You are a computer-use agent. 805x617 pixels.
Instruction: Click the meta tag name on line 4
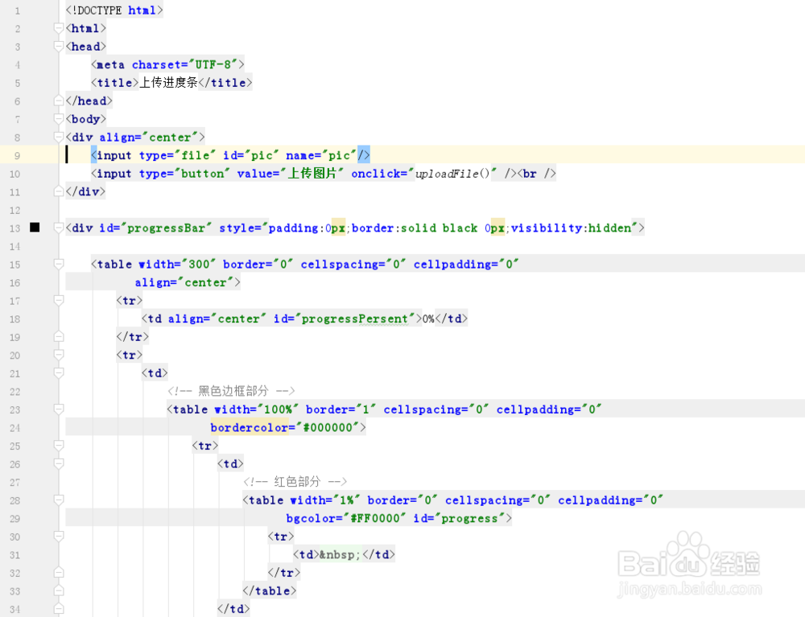(110, 64)
